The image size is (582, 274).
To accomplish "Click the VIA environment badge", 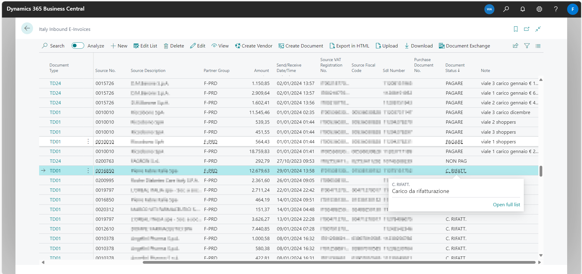I will tap(489, 9).
